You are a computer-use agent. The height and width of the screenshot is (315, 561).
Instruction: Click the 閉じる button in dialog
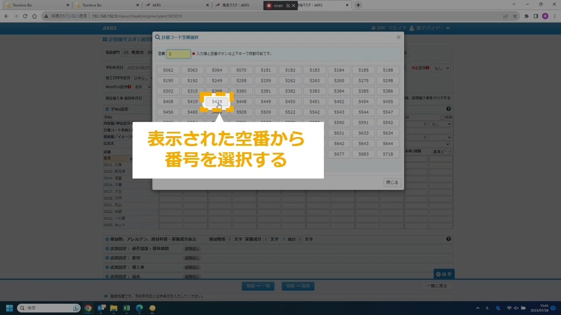[392, 182]
